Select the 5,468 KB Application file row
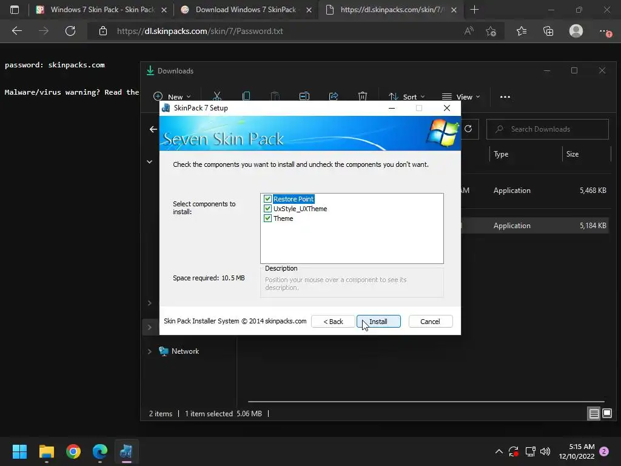The width and height of the screenshot is (621, 466). pos(535,191)
